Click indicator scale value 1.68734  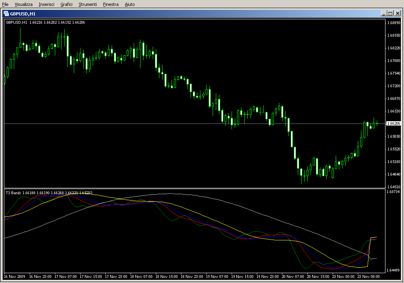pos(393,192)
